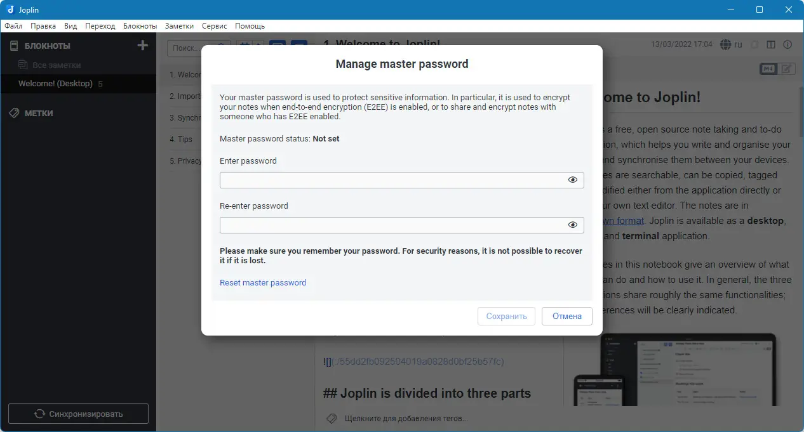Screen dimensions: 804x432
Task: Click the sync arrows icon
Action: pos(39,414)
